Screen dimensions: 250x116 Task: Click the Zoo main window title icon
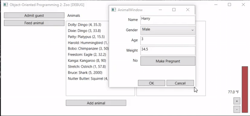click(x=6, y=5)
